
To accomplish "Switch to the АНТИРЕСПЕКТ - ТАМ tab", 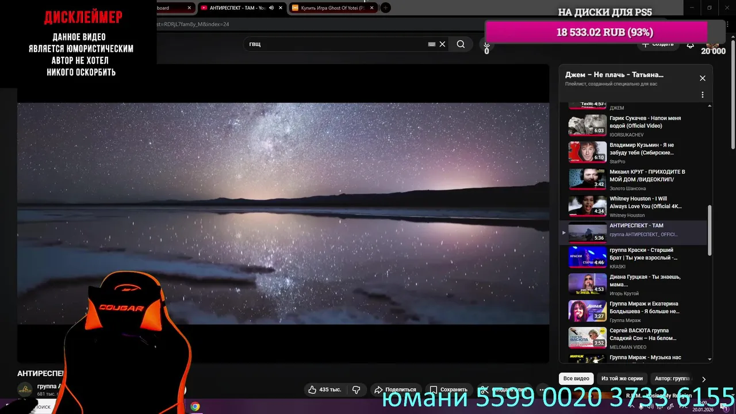I will (x=237, y=8).
